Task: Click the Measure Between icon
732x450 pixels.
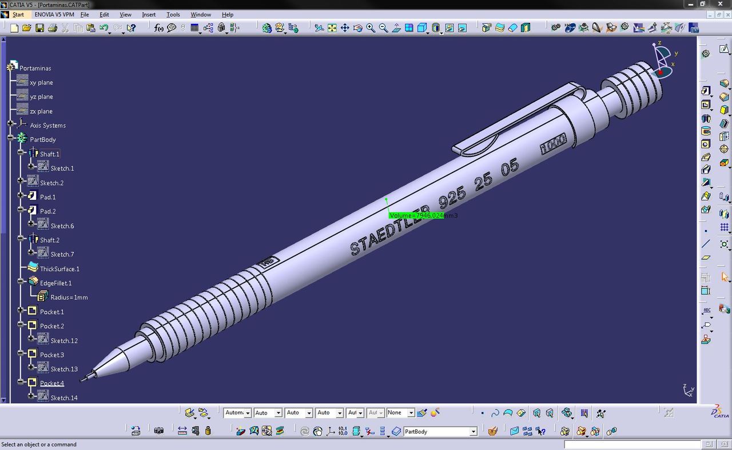Action: (182, 431)
